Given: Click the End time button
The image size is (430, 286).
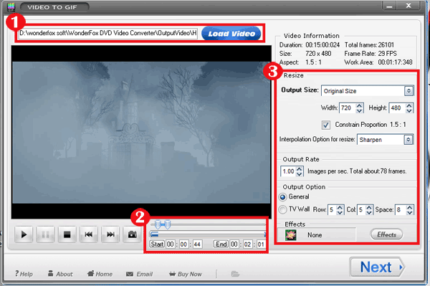Looking at the screenshot, I should 221,244.
